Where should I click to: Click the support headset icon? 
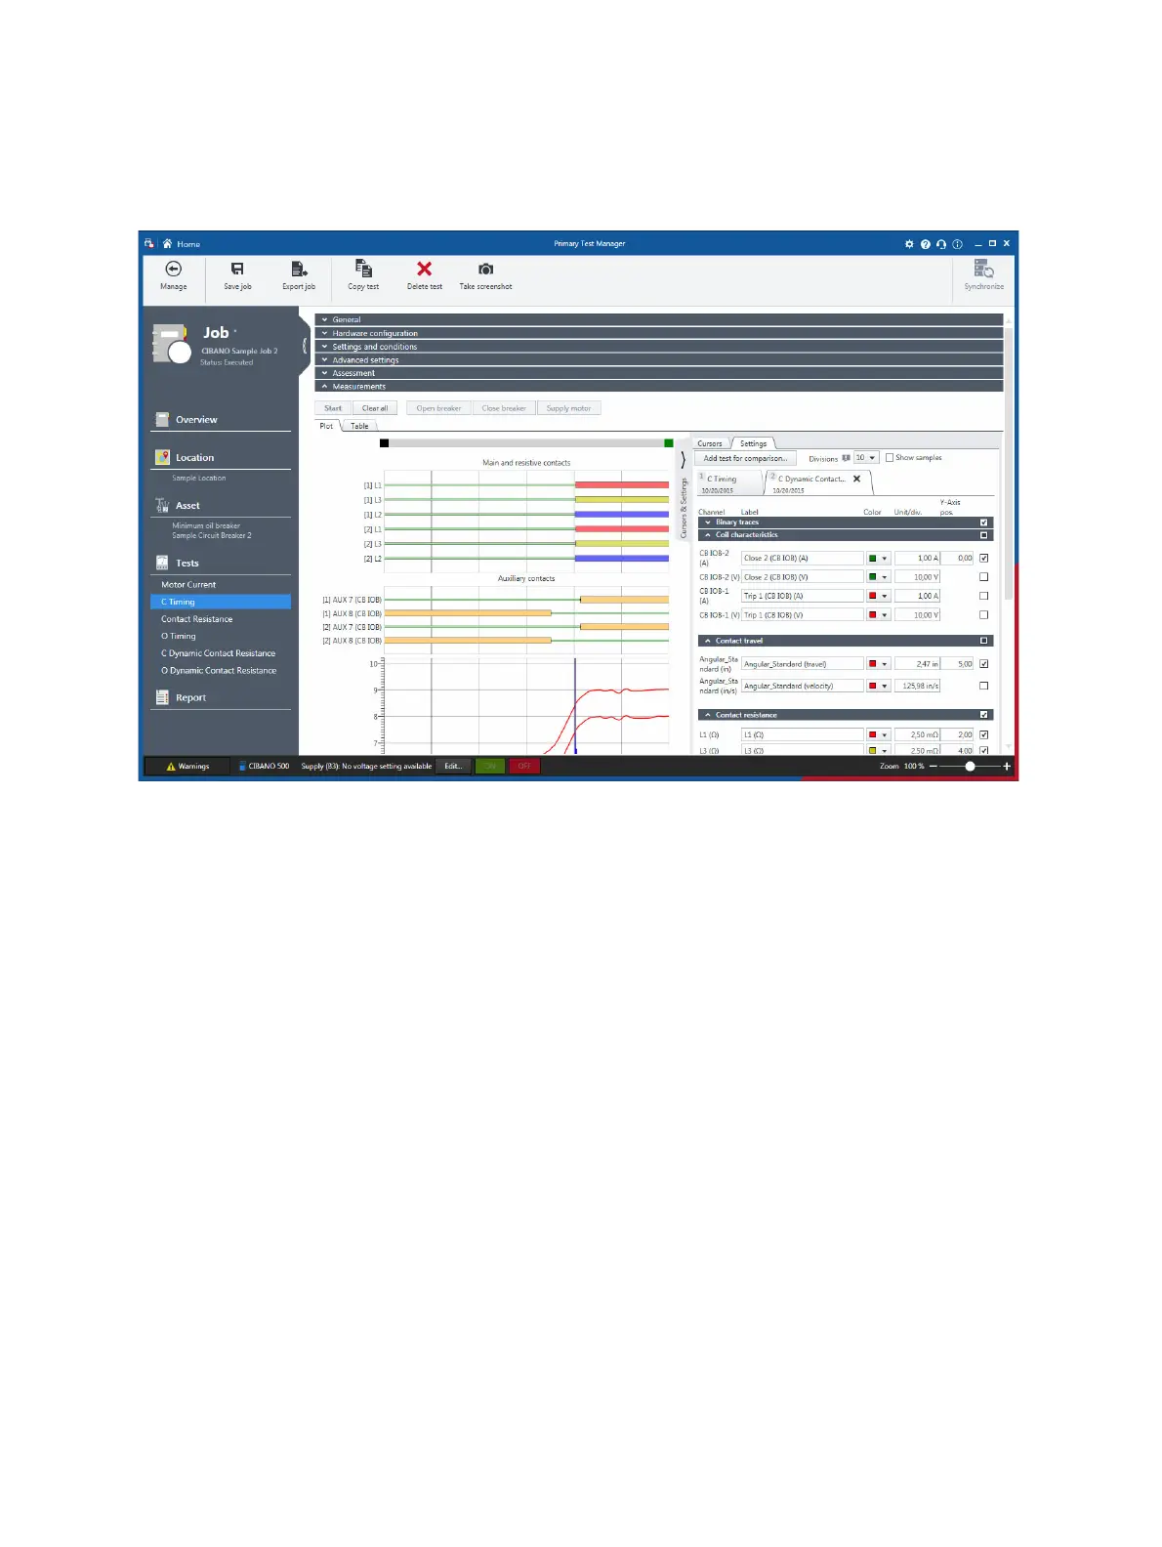(x=941, y=244)
